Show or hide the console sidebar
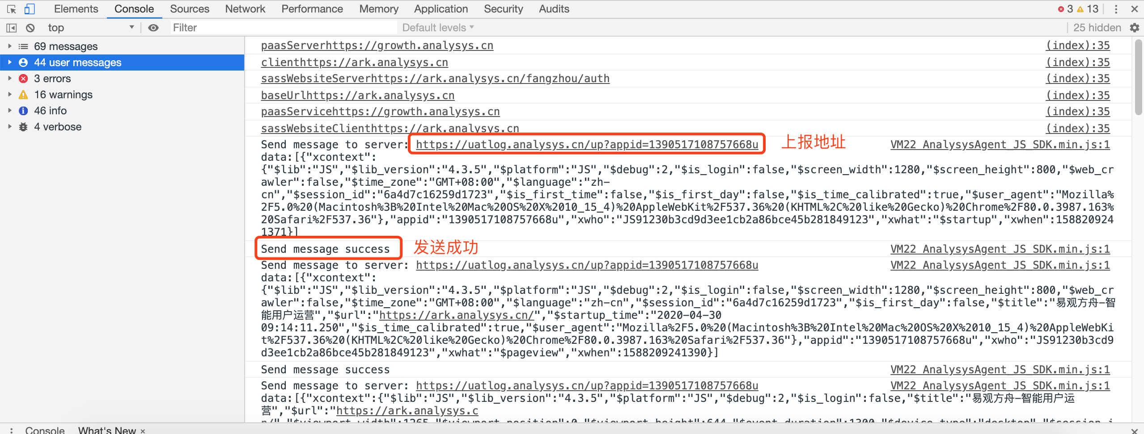The height and width of the screenshot is (434, 1144). click(x=12, y=28)
